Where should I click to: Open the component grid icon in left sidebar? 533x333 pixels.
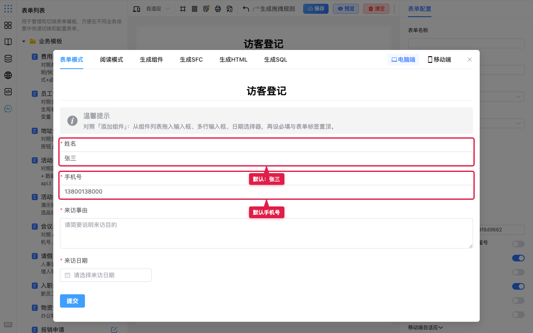click(x=8, y=25)
